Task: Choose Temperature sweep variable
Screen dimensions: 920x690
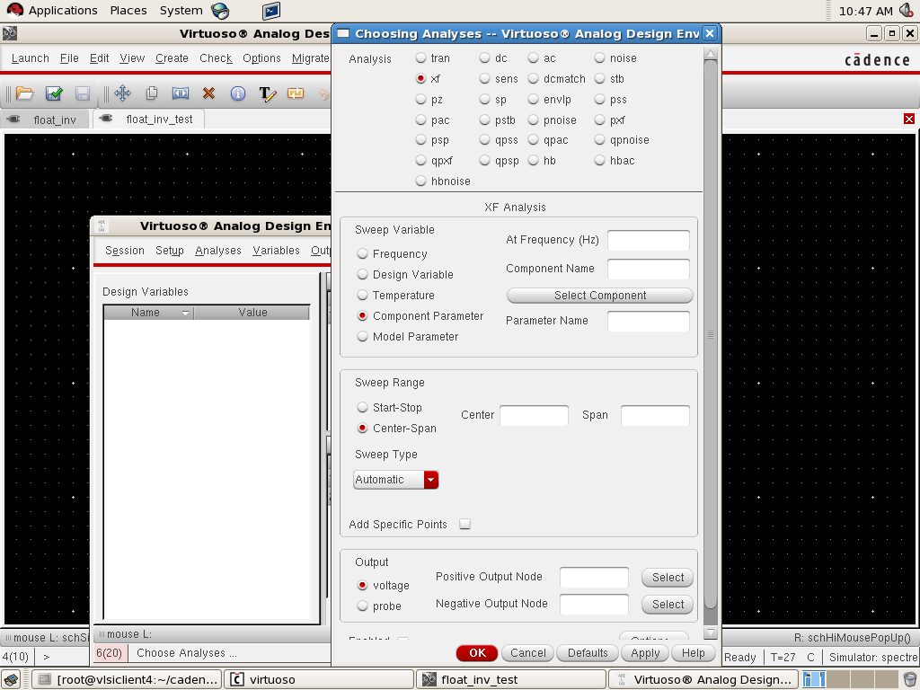Action: coord(363,295)
